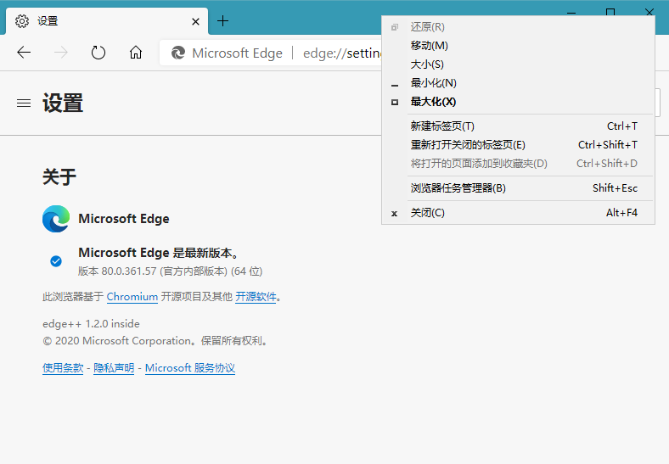Viewport: 669px width, 464px height.
Task: Open the 开源软件 link
Action: pyautogui.click(x=256, y=297)
